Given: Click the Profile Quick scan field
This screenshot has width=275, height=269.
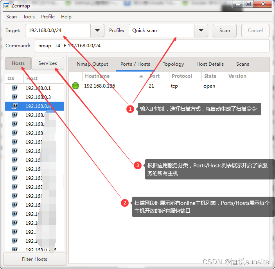Looking at the screenshot, I should [x=162, y=30].
